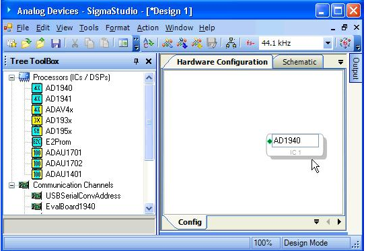Screen dimensions: 366x251
Task: Click the ABC sort/rename icon
Action: click(x=149, y=43)
